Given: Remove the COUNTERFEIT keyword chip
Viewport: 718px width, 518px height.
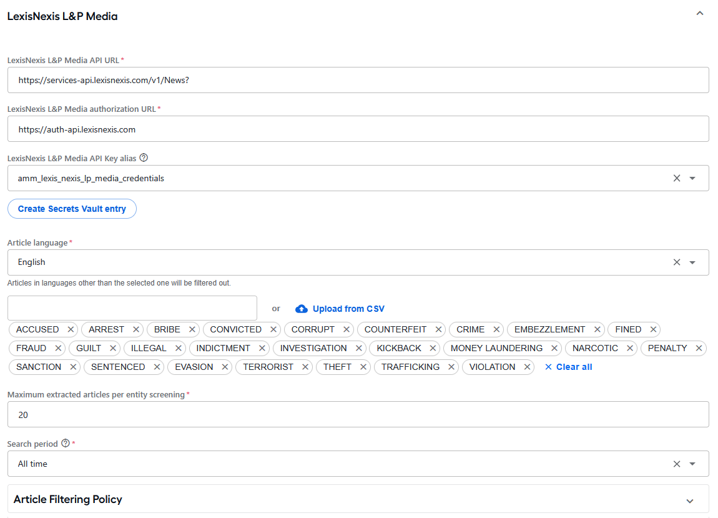Looking at the screenshot, I should click(x=439, y=329).
